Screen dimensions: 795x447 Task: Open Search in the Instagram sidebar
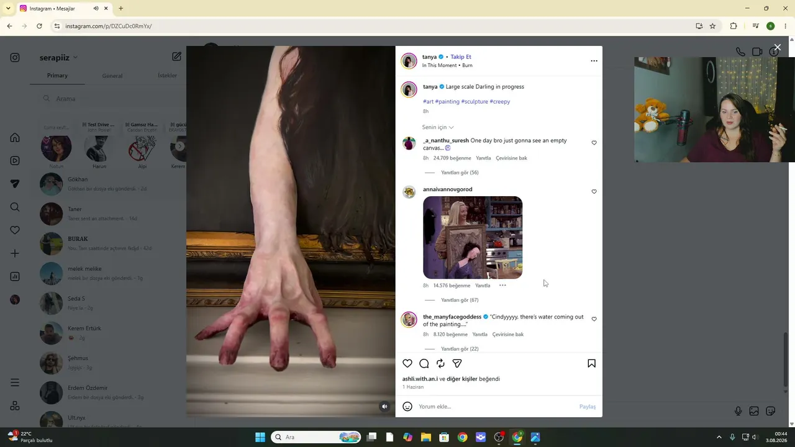(15, 207)
